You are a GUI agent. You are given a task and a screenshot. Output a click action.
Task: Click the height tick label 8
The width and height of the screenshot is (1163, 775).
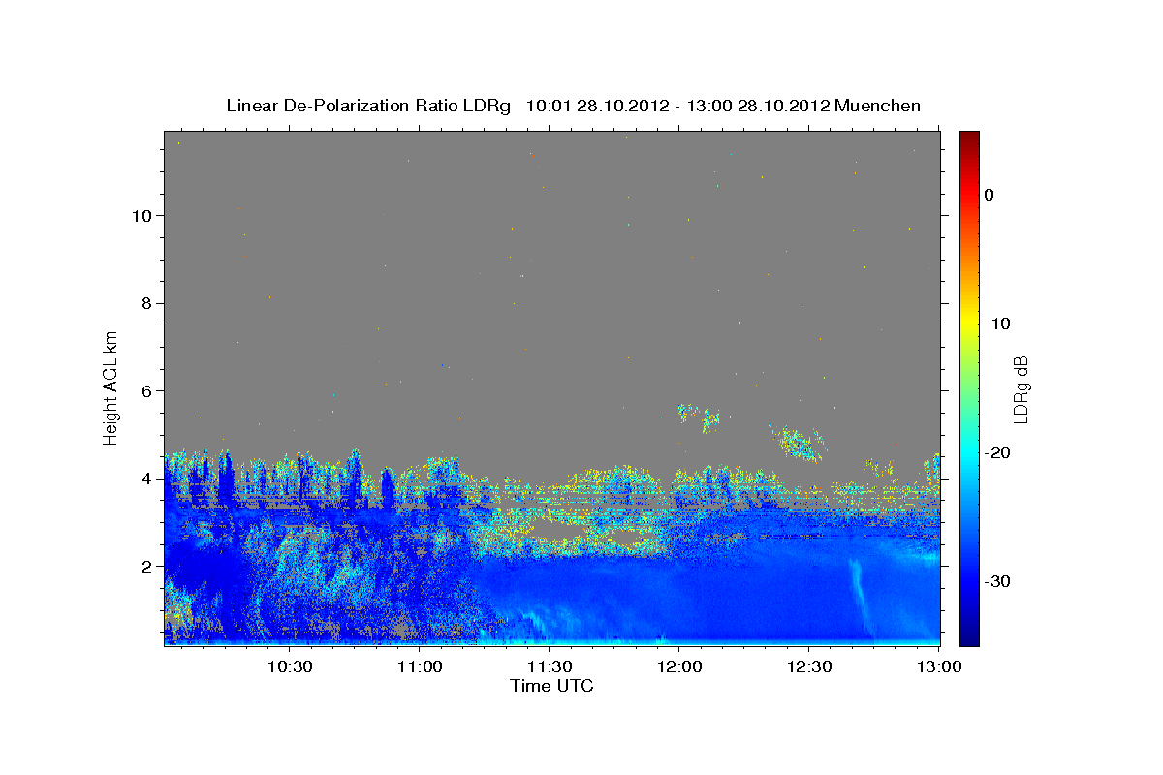pos(145,303)
